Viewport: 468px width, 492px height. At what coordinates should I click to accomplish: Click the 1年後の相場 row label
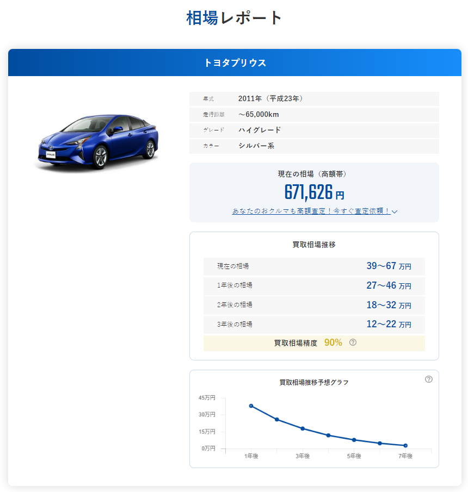pos(235,285)
